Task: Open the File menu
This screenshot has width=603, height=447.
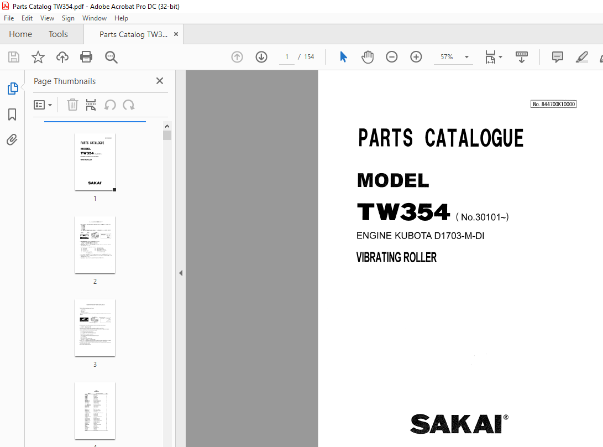Action: point(9,18)
